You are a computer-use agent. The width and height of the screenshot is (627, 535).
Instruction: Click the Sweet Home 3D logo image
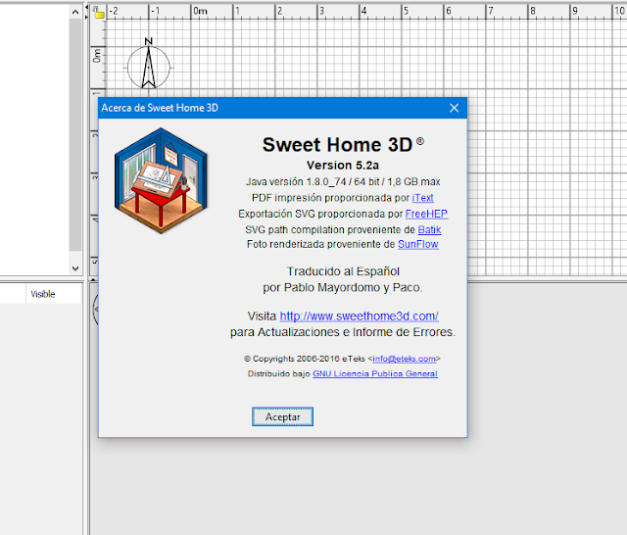[161, 180]
